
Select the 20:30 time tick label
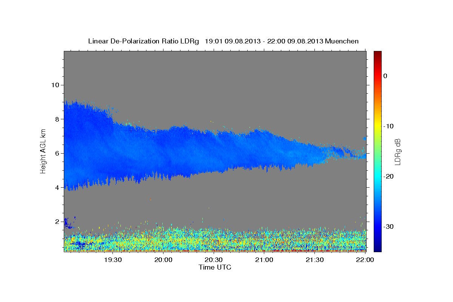[214, 260]
